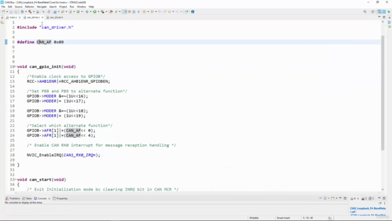Open the Debug dropdown arrow
The width and height of the screenshot is (392, 221).
point(91,12)
